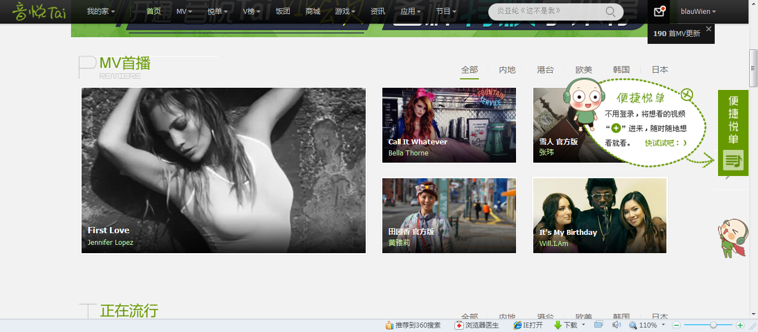Open the 饭团 menu item
The image size is (758, 332).
pos(283,11)
